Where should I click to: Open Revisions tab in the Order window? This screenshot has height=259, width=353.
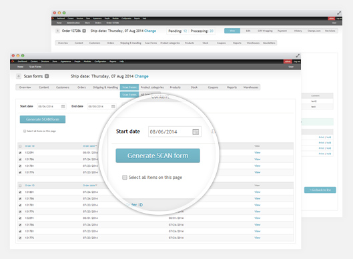coord(330,31)
